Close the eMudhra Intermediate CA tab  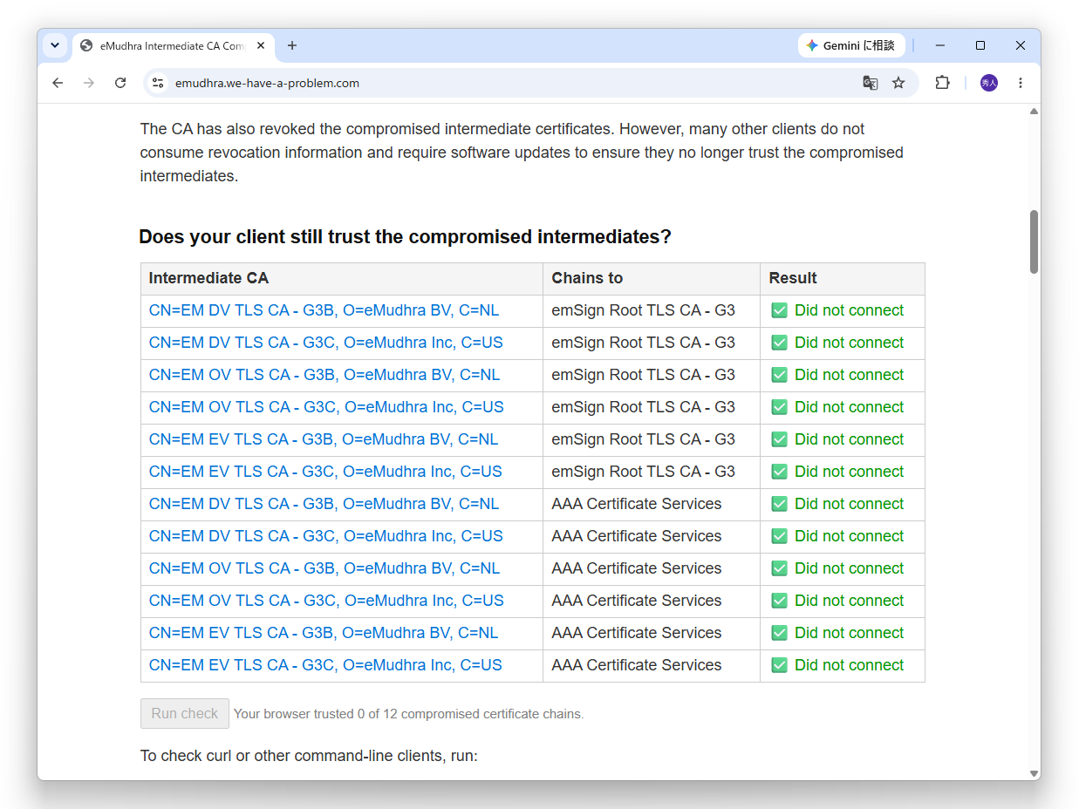261,45
